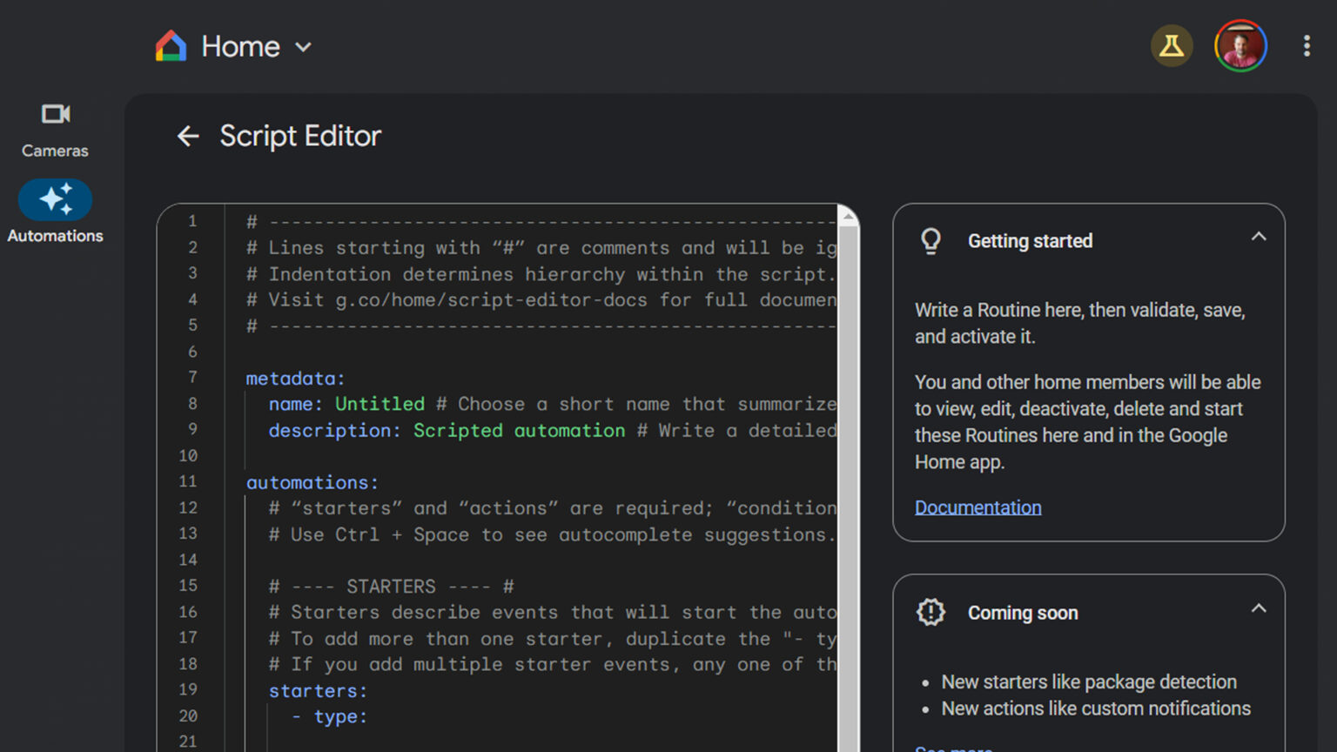Collapse the Coming soon panel
The image size is (1337, 752).
click(1258, 608)
